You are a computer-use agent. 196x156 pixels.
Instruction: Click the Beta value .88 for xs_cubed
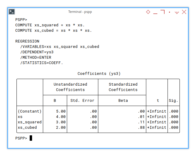pos(141,127)
